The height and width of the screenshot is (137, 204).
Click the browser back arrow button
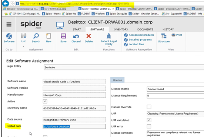click(6, 3)
